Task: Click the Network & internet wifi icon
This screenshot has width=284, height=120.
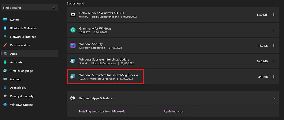Action: coord(5,37)
